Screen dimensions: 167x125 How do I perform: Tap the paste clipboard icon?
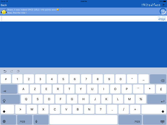click(18, 71)
